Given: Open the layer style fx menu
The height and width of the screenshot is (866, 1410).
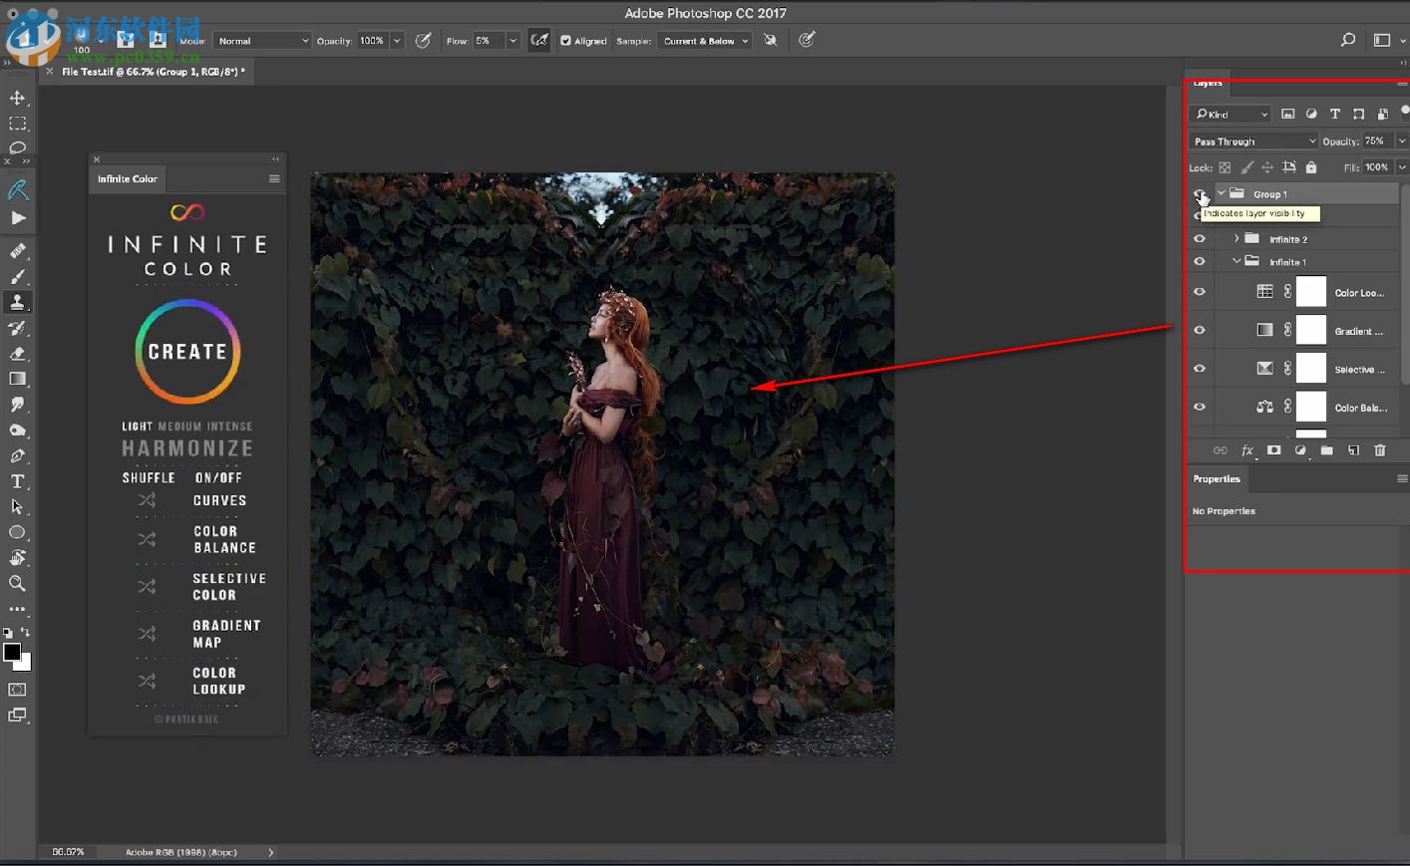Looking at the screenshot, I should pyautogui.click(x=1246, y=450).
